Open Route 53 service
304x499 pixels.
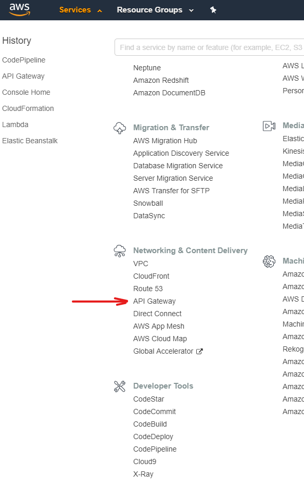[148, 289]
